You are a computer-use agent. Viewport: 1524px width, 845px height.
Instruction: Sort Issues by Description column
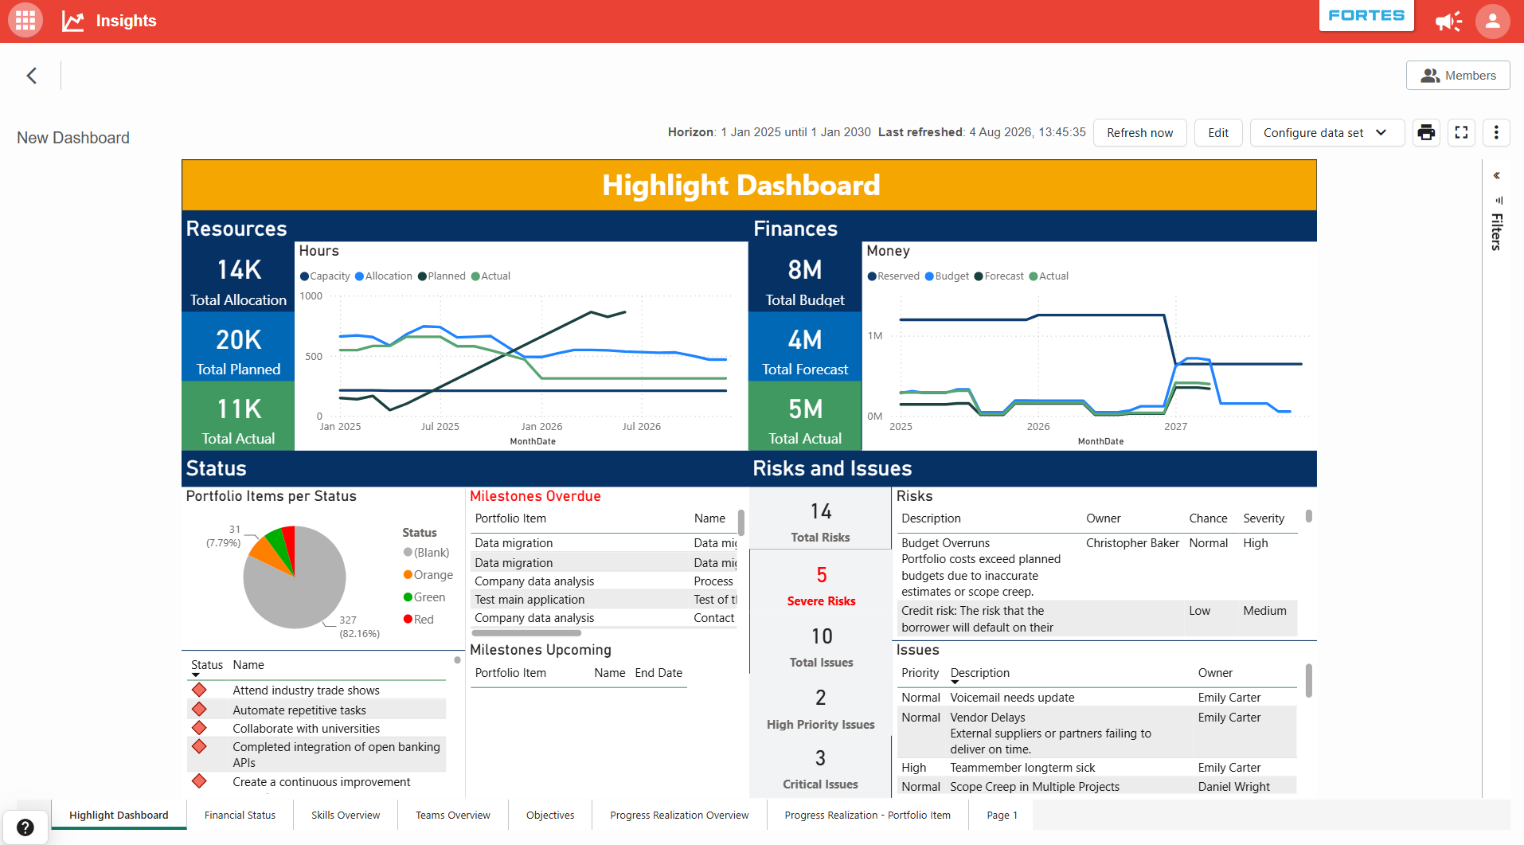coord(979,673)
